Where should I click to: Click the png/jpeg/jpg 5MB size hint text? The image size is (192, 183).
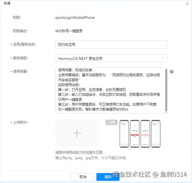(91, 158)
